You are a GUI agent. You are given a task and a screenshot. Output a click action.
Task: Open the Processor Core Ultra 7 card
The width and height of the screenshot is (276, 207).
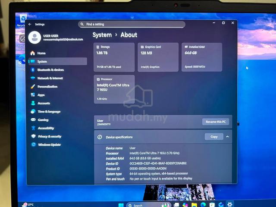[x=114, y=89]
